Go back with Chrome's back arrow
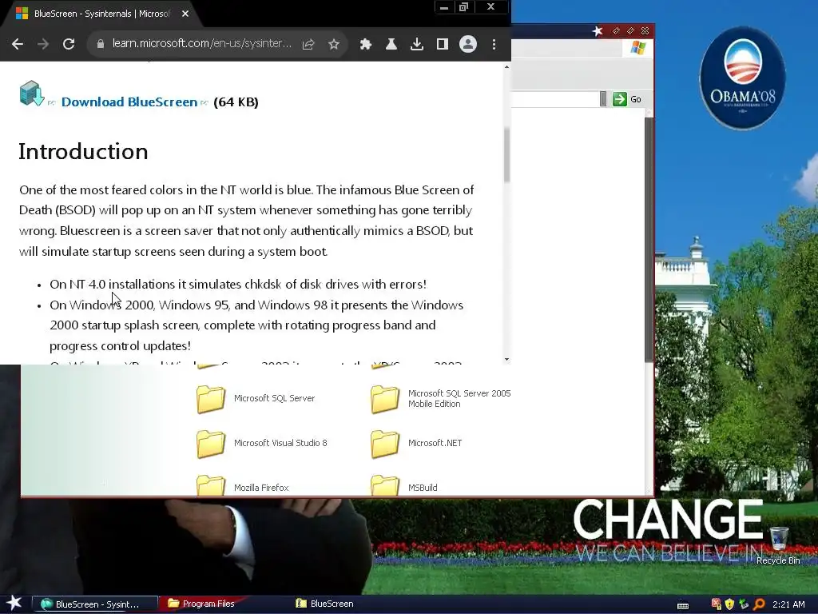Image resolution: width=818 pixels, height=614 pixels. pos(18,45)
